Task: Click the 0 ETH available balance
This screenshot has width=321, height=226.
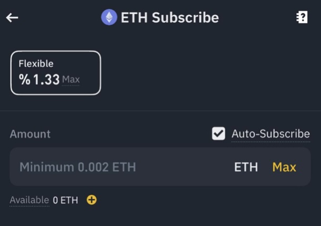Action: click(x=65, y=200)
